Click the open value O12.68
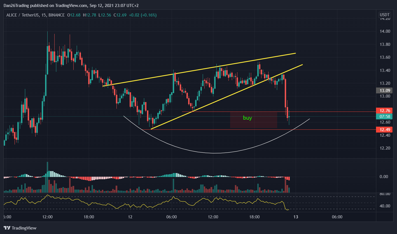397x234 pixels. (73, 15)
